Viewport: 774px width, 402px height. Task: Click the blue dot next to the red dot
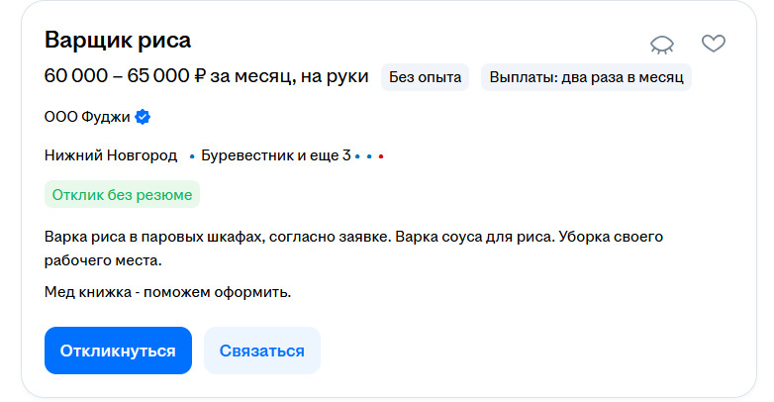point(369,156)
